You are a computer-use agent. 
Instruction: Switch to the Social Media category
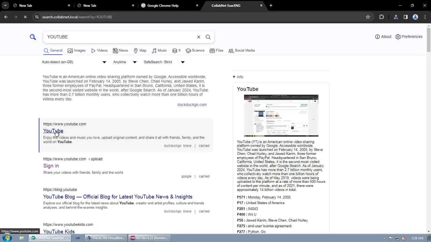click(242, 51)
